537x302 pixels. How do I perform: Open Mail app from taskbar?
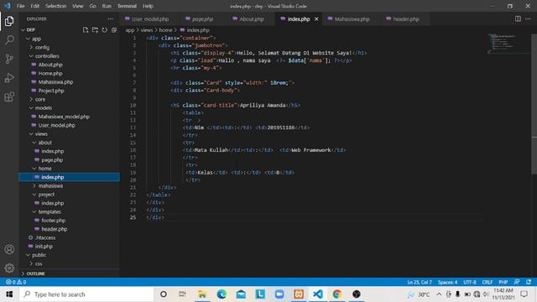tap(241, 294)
